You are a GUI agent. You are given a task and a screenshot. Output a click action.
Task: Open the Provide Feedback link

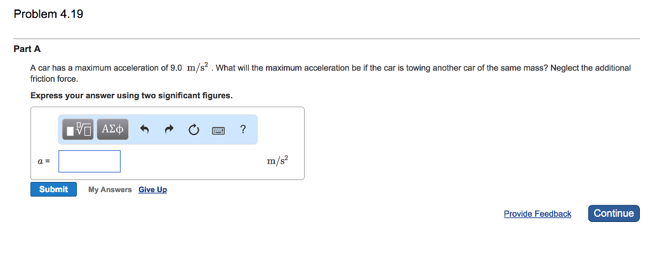click(x=537, y=214)
